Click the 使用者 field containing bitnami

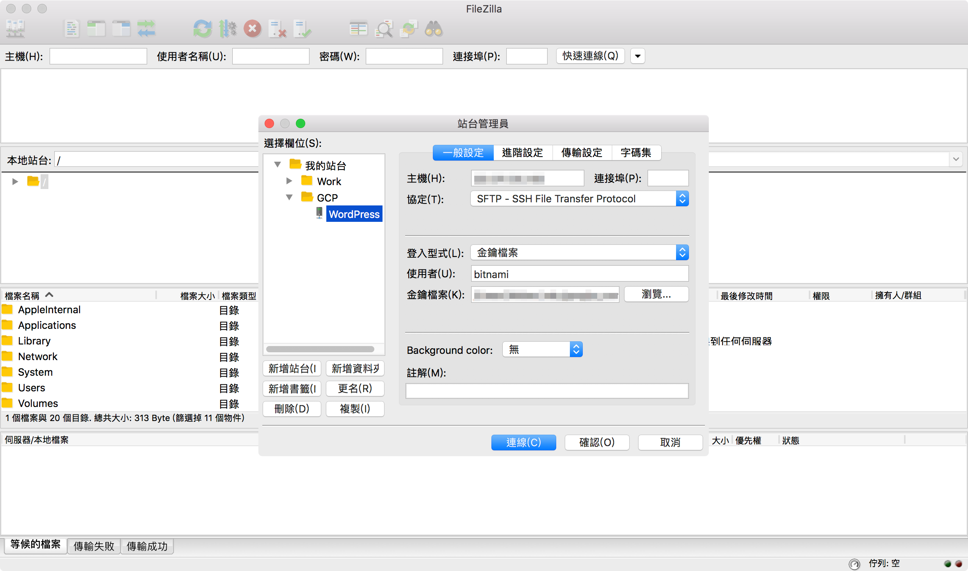point(580,274)
